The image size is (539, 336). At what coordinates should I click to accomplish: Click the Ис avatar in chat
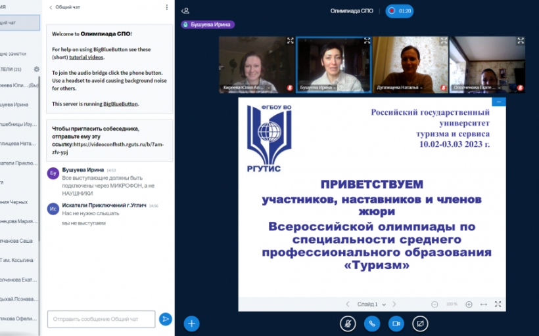(53, 209)
